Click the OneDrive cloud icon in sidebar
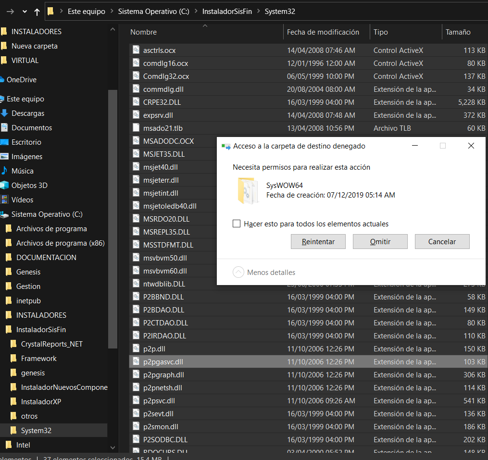 click(x=2, y=80)
